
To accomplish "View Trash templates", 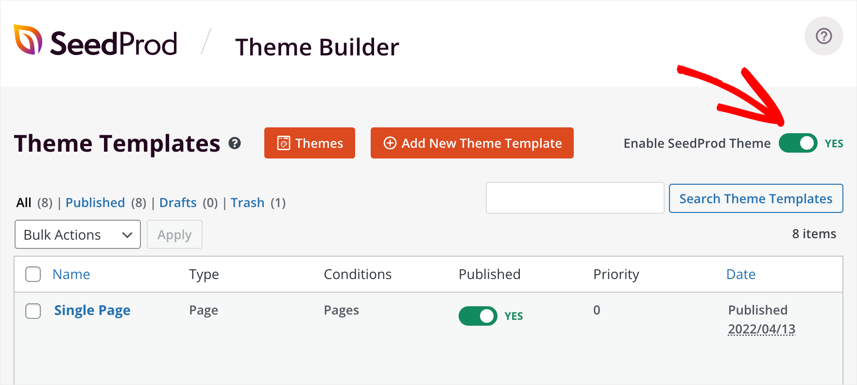I will click(247, 202).
